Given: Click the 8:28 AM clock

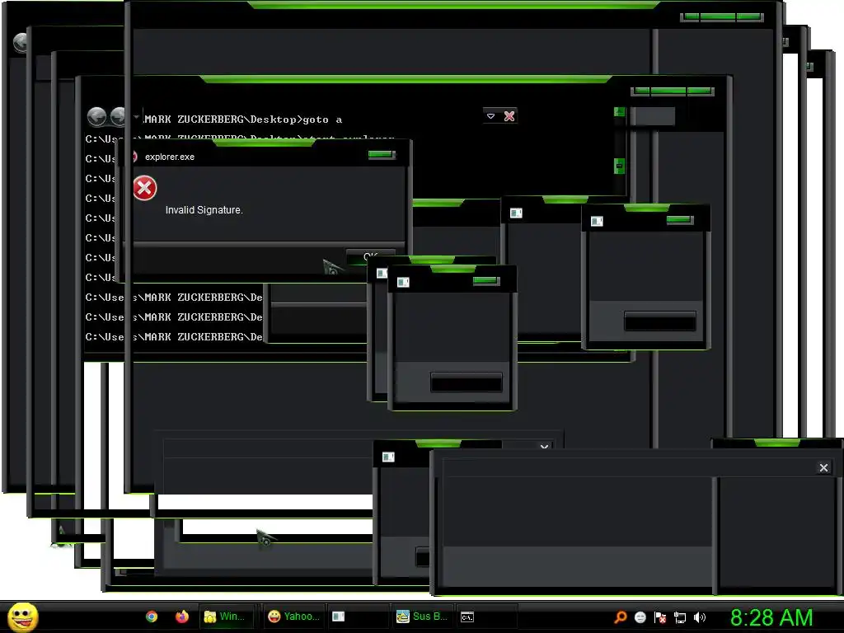Looking at the screenshot, I should (771, 617).
